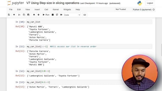Click the Out[11] output prompt
The height and width of the screenshot is (91, 162).
pyautogui.click(x=20, y=51)
